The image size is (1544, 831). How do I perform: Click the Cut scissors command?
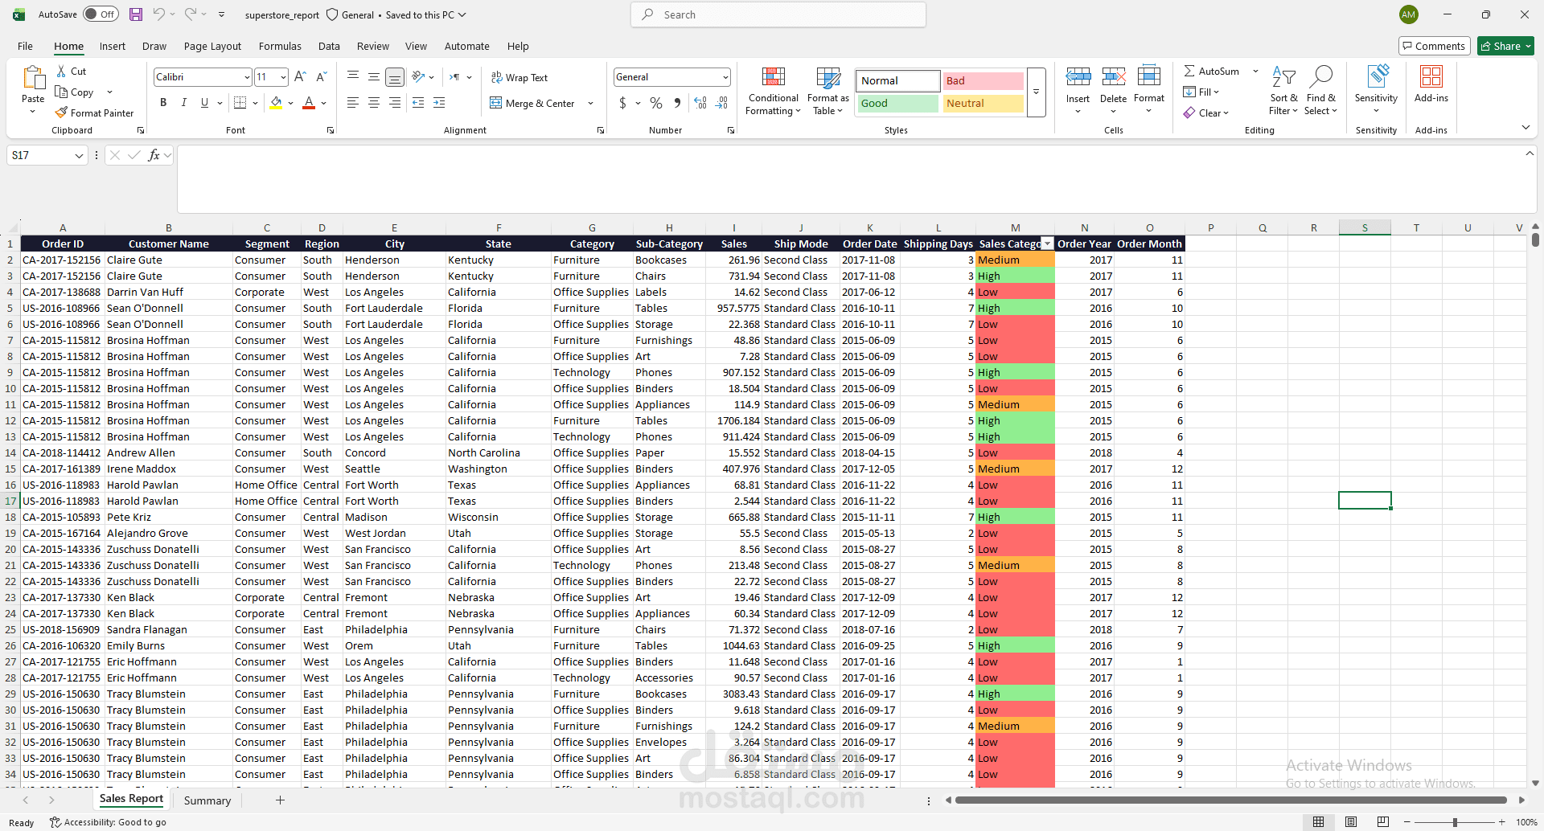pyautogui.click(x=71, y=72)
